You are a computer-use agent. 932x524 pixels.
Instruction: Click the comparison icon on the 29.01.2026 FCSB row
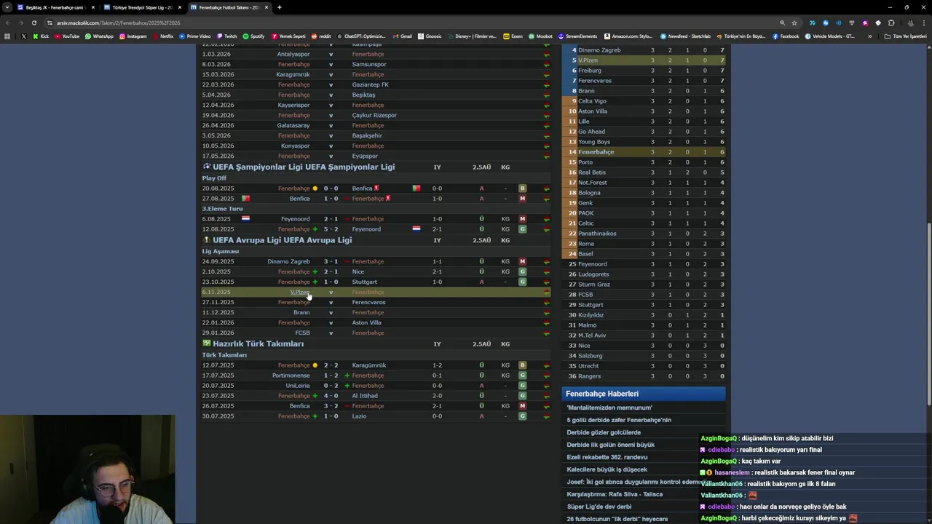[547, 333]
